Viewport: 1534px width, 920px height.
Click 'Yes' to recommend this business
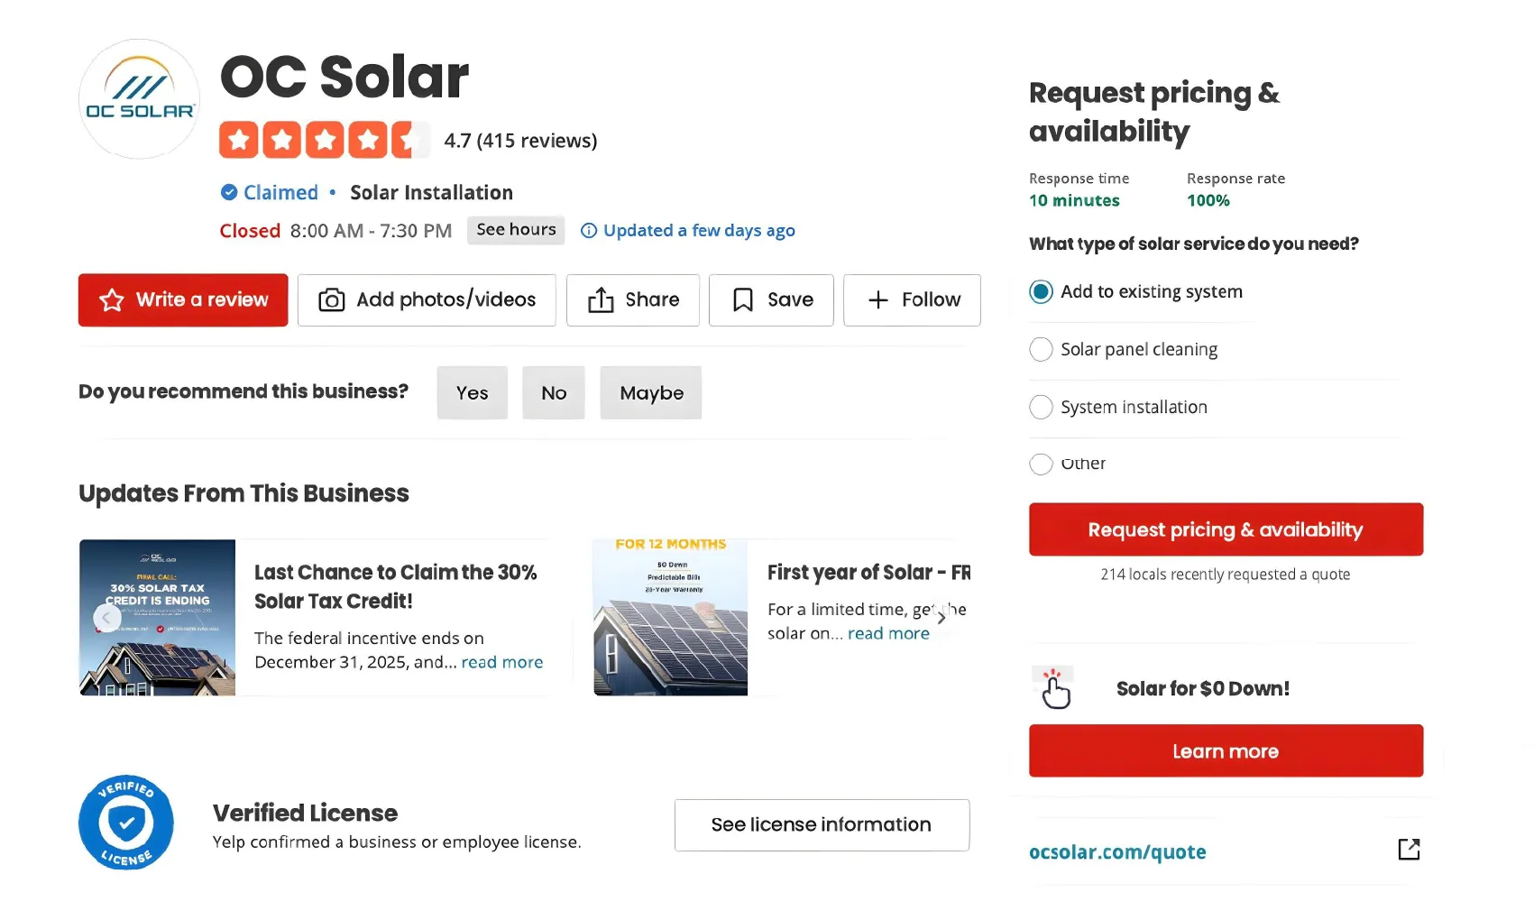(x=471, y=392)
